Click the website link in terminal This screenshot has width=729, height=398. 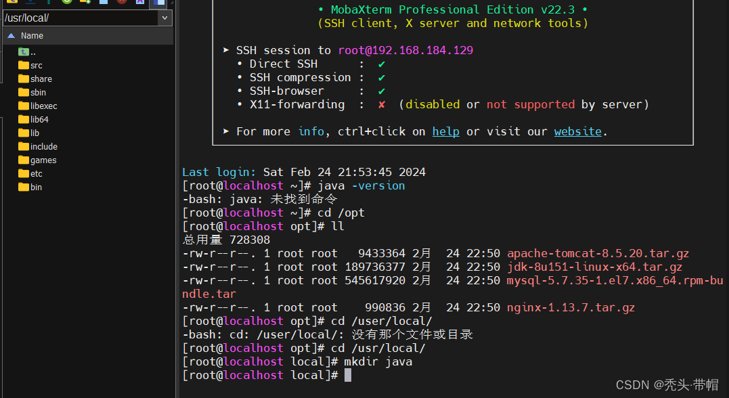577,131
